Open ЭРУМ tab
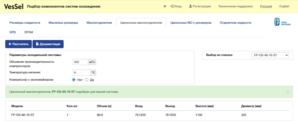Screen dimensions: 298x124 click(29, 32)
